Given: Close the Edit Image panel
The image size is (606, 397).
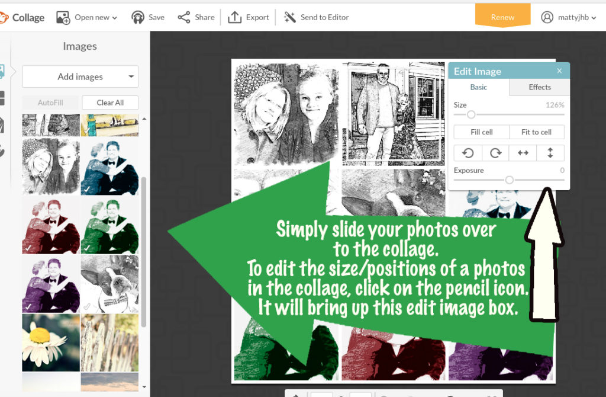Looking at the screenshot, I should coord(559,71).
